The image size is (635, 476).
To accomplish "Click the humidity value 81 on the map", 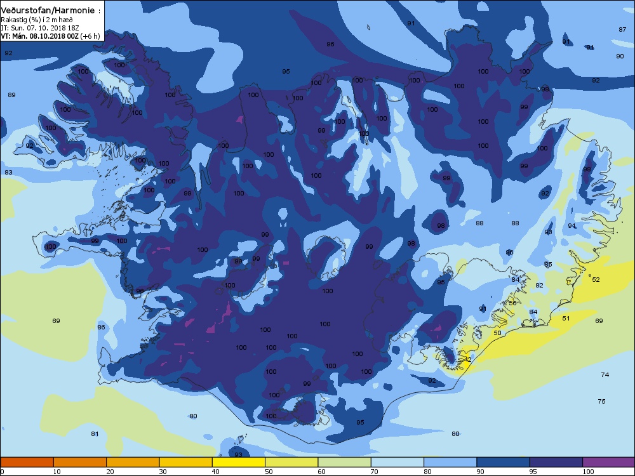I will [95, 434].
